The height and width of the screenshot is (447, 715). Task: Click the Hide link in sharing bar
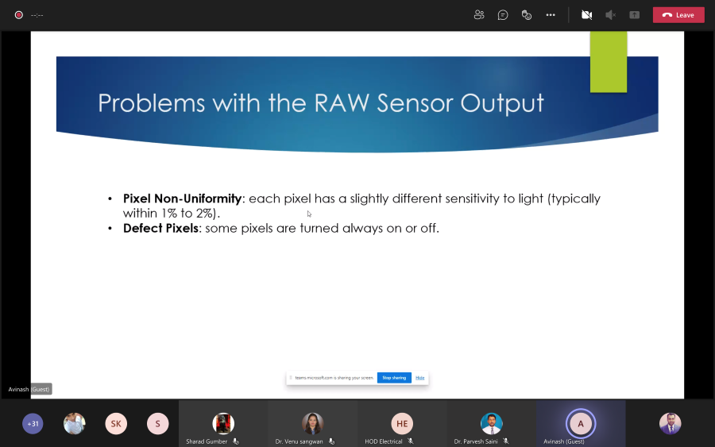coord(420,378)
